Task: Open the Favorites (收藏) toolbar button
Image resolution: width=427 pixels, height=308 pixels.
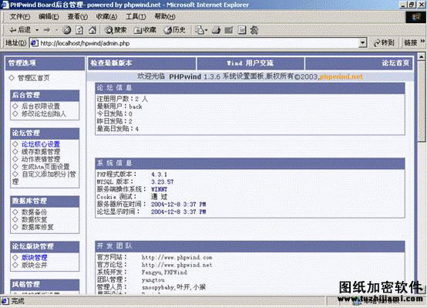Action: [145, 30]
